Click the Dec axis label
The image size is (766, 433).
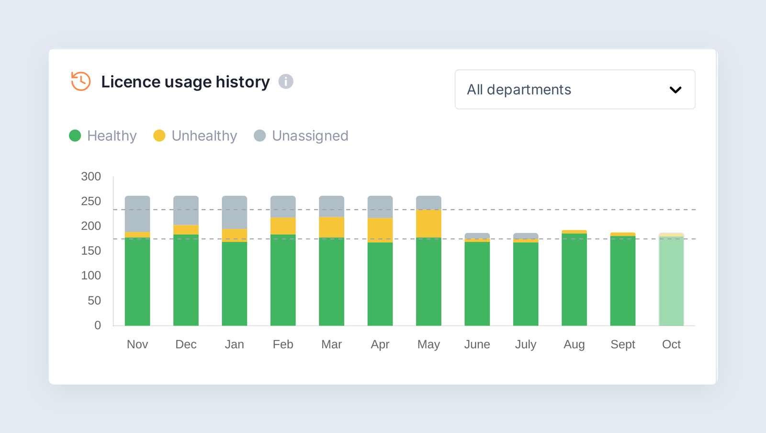point(186,344)
